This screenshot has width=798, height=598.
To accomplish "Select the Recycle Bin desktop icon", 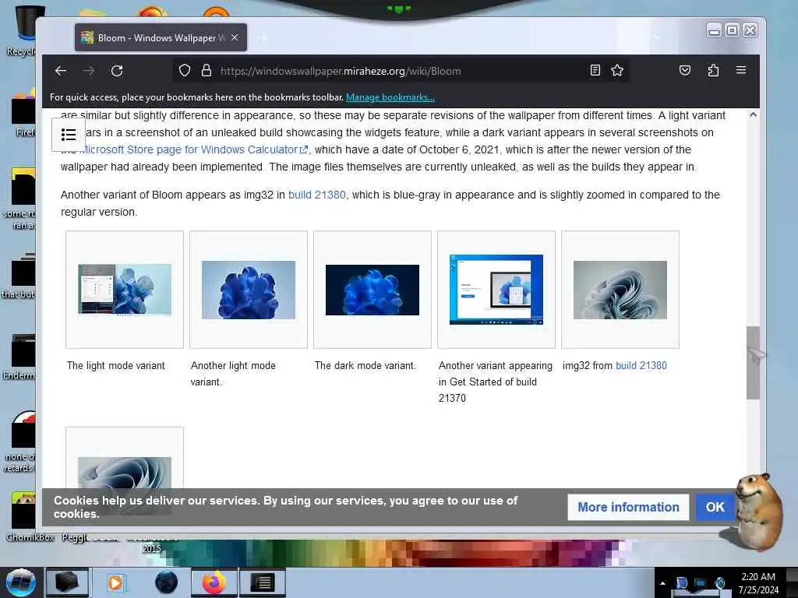I will click(20, 30).
